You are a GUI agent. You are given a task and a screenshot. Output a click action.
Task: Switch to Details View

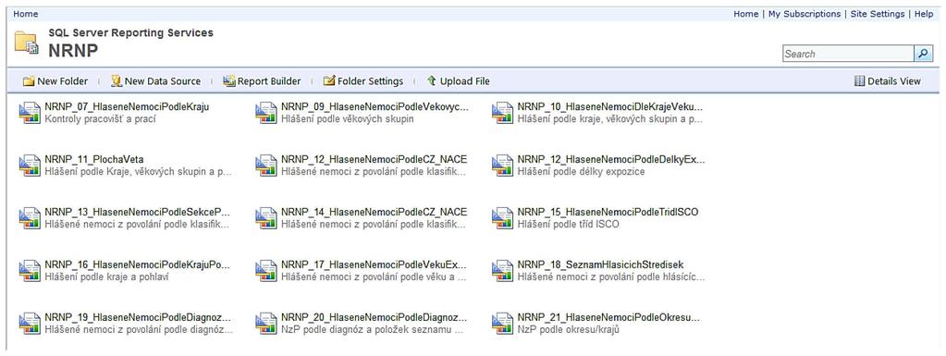(888, 80)
